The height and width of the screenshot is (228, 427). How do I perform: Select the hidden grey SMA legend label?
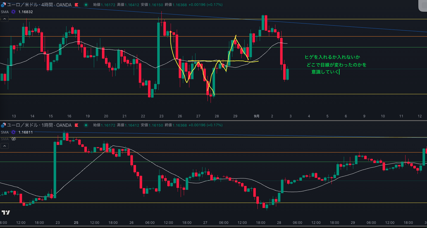[x=5, y=139]
